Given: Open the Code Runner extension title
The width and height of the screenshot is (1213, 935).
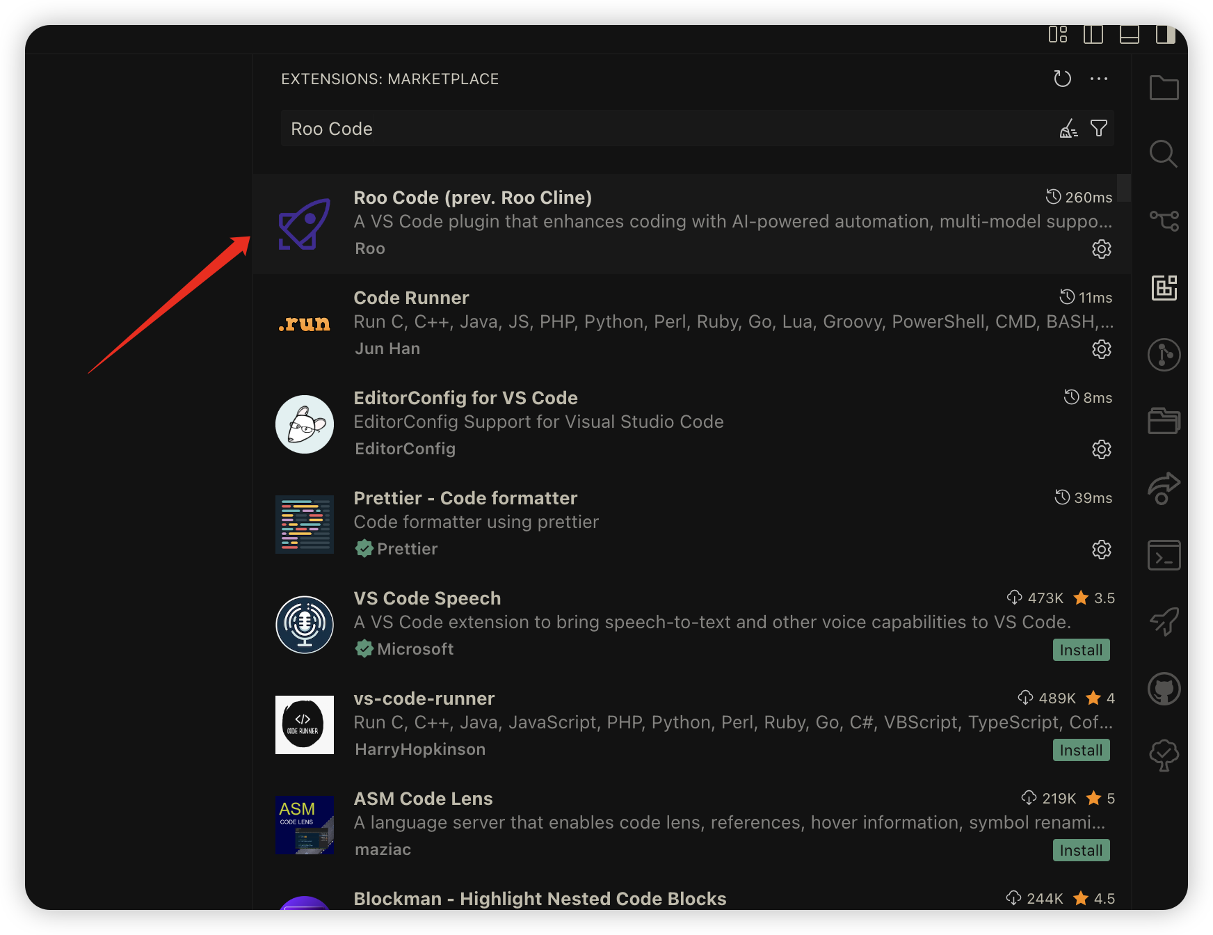Looking at the screenshot, I should click(411, 298).
